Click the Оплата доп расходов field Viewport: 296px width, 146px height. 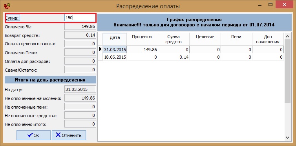80,61
